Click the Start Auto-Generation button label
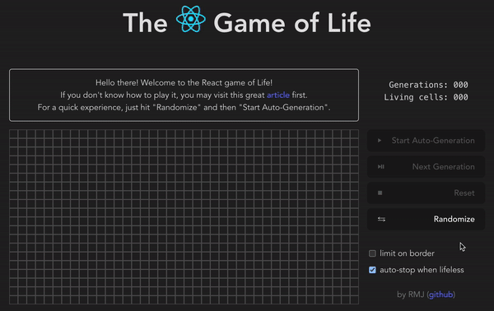 [433, 141]
